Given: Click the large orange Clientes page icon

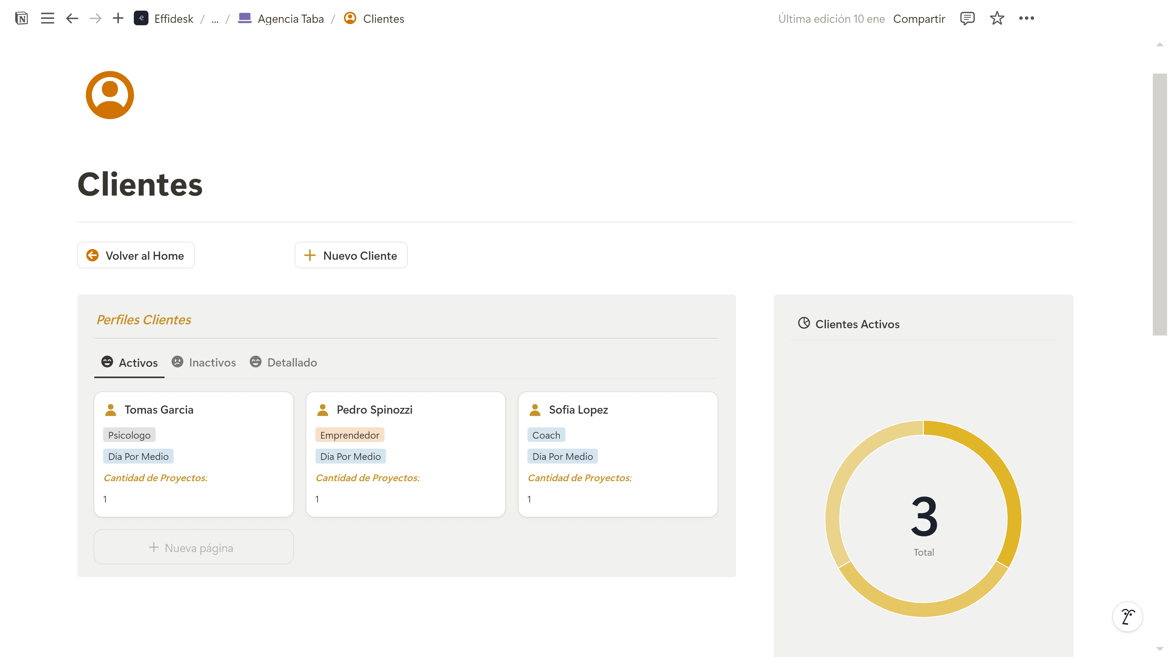Looking at the screenshot, I should pyautogui.click(x=110, y=95).
